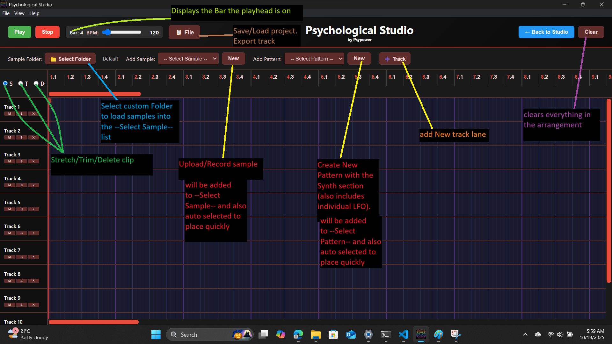Mute Track 1 with M button
Viewport: 612px width, 344px height.
click(x=10, y=114)
